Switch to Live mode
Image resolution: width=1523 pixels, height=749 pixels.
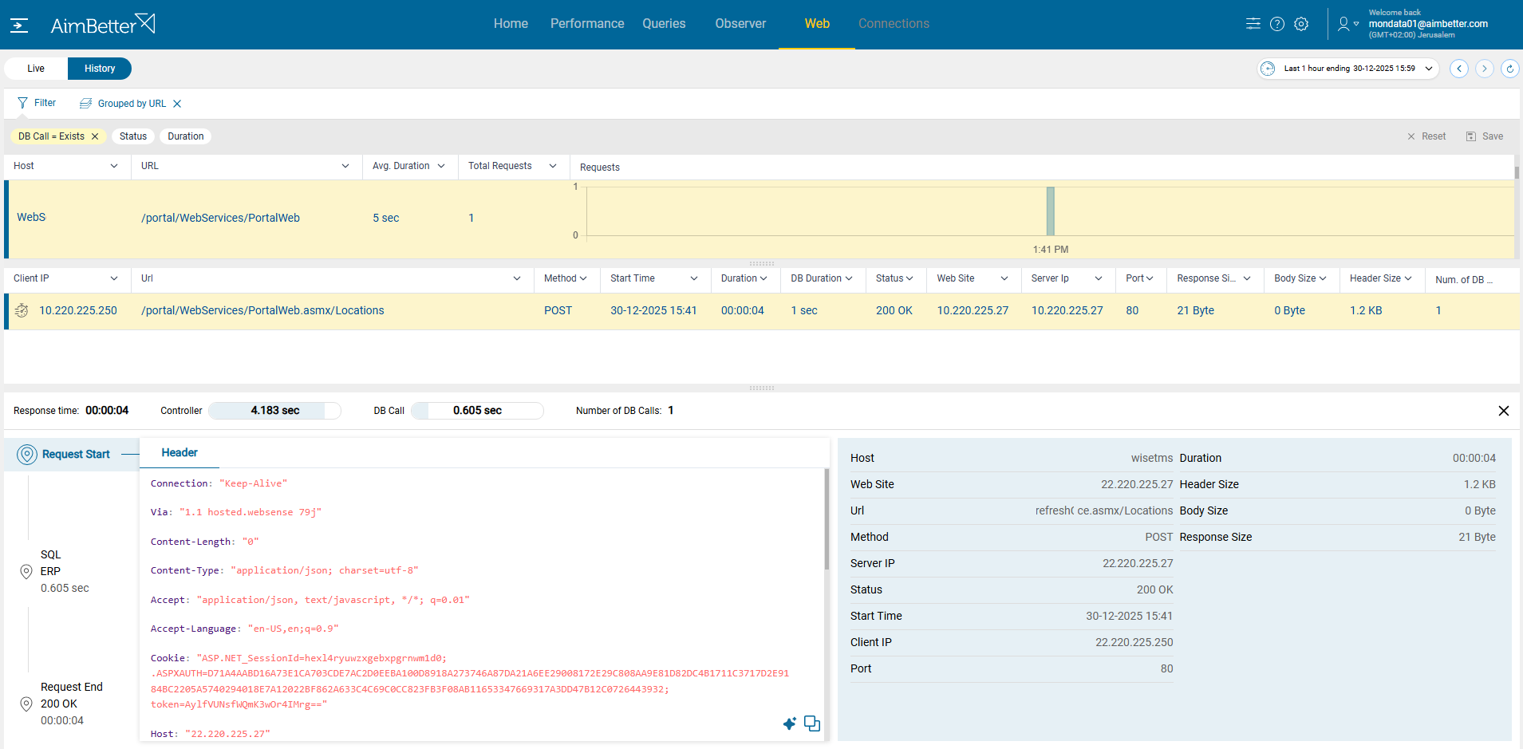(x=36, y=69)
